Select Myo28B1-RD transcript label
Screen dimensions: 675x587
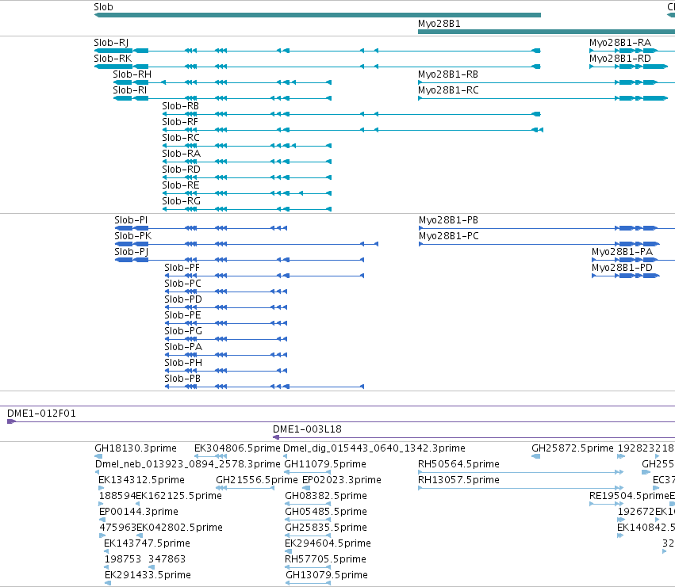coord(620,59)
